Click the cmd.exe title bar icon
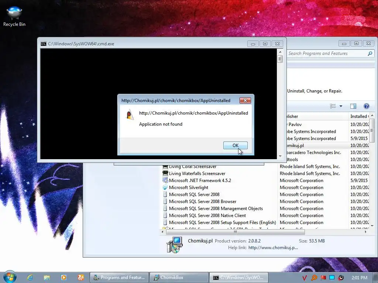This screenshot has height=283, width=378. [x=44, y=44]
